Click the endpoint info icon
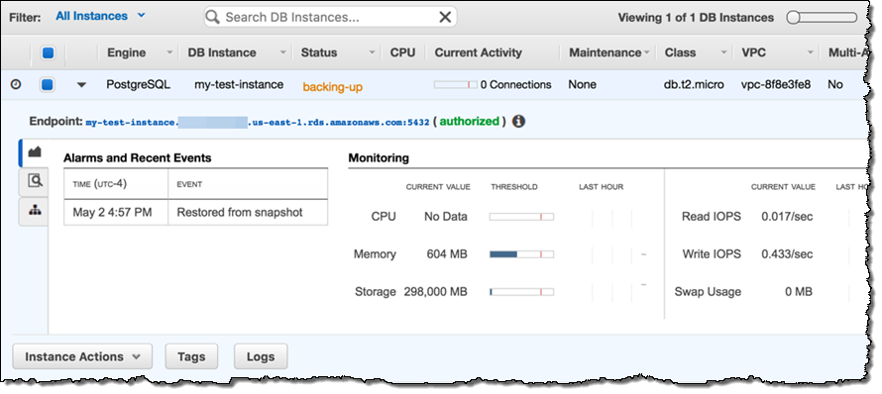 [518, 122]
